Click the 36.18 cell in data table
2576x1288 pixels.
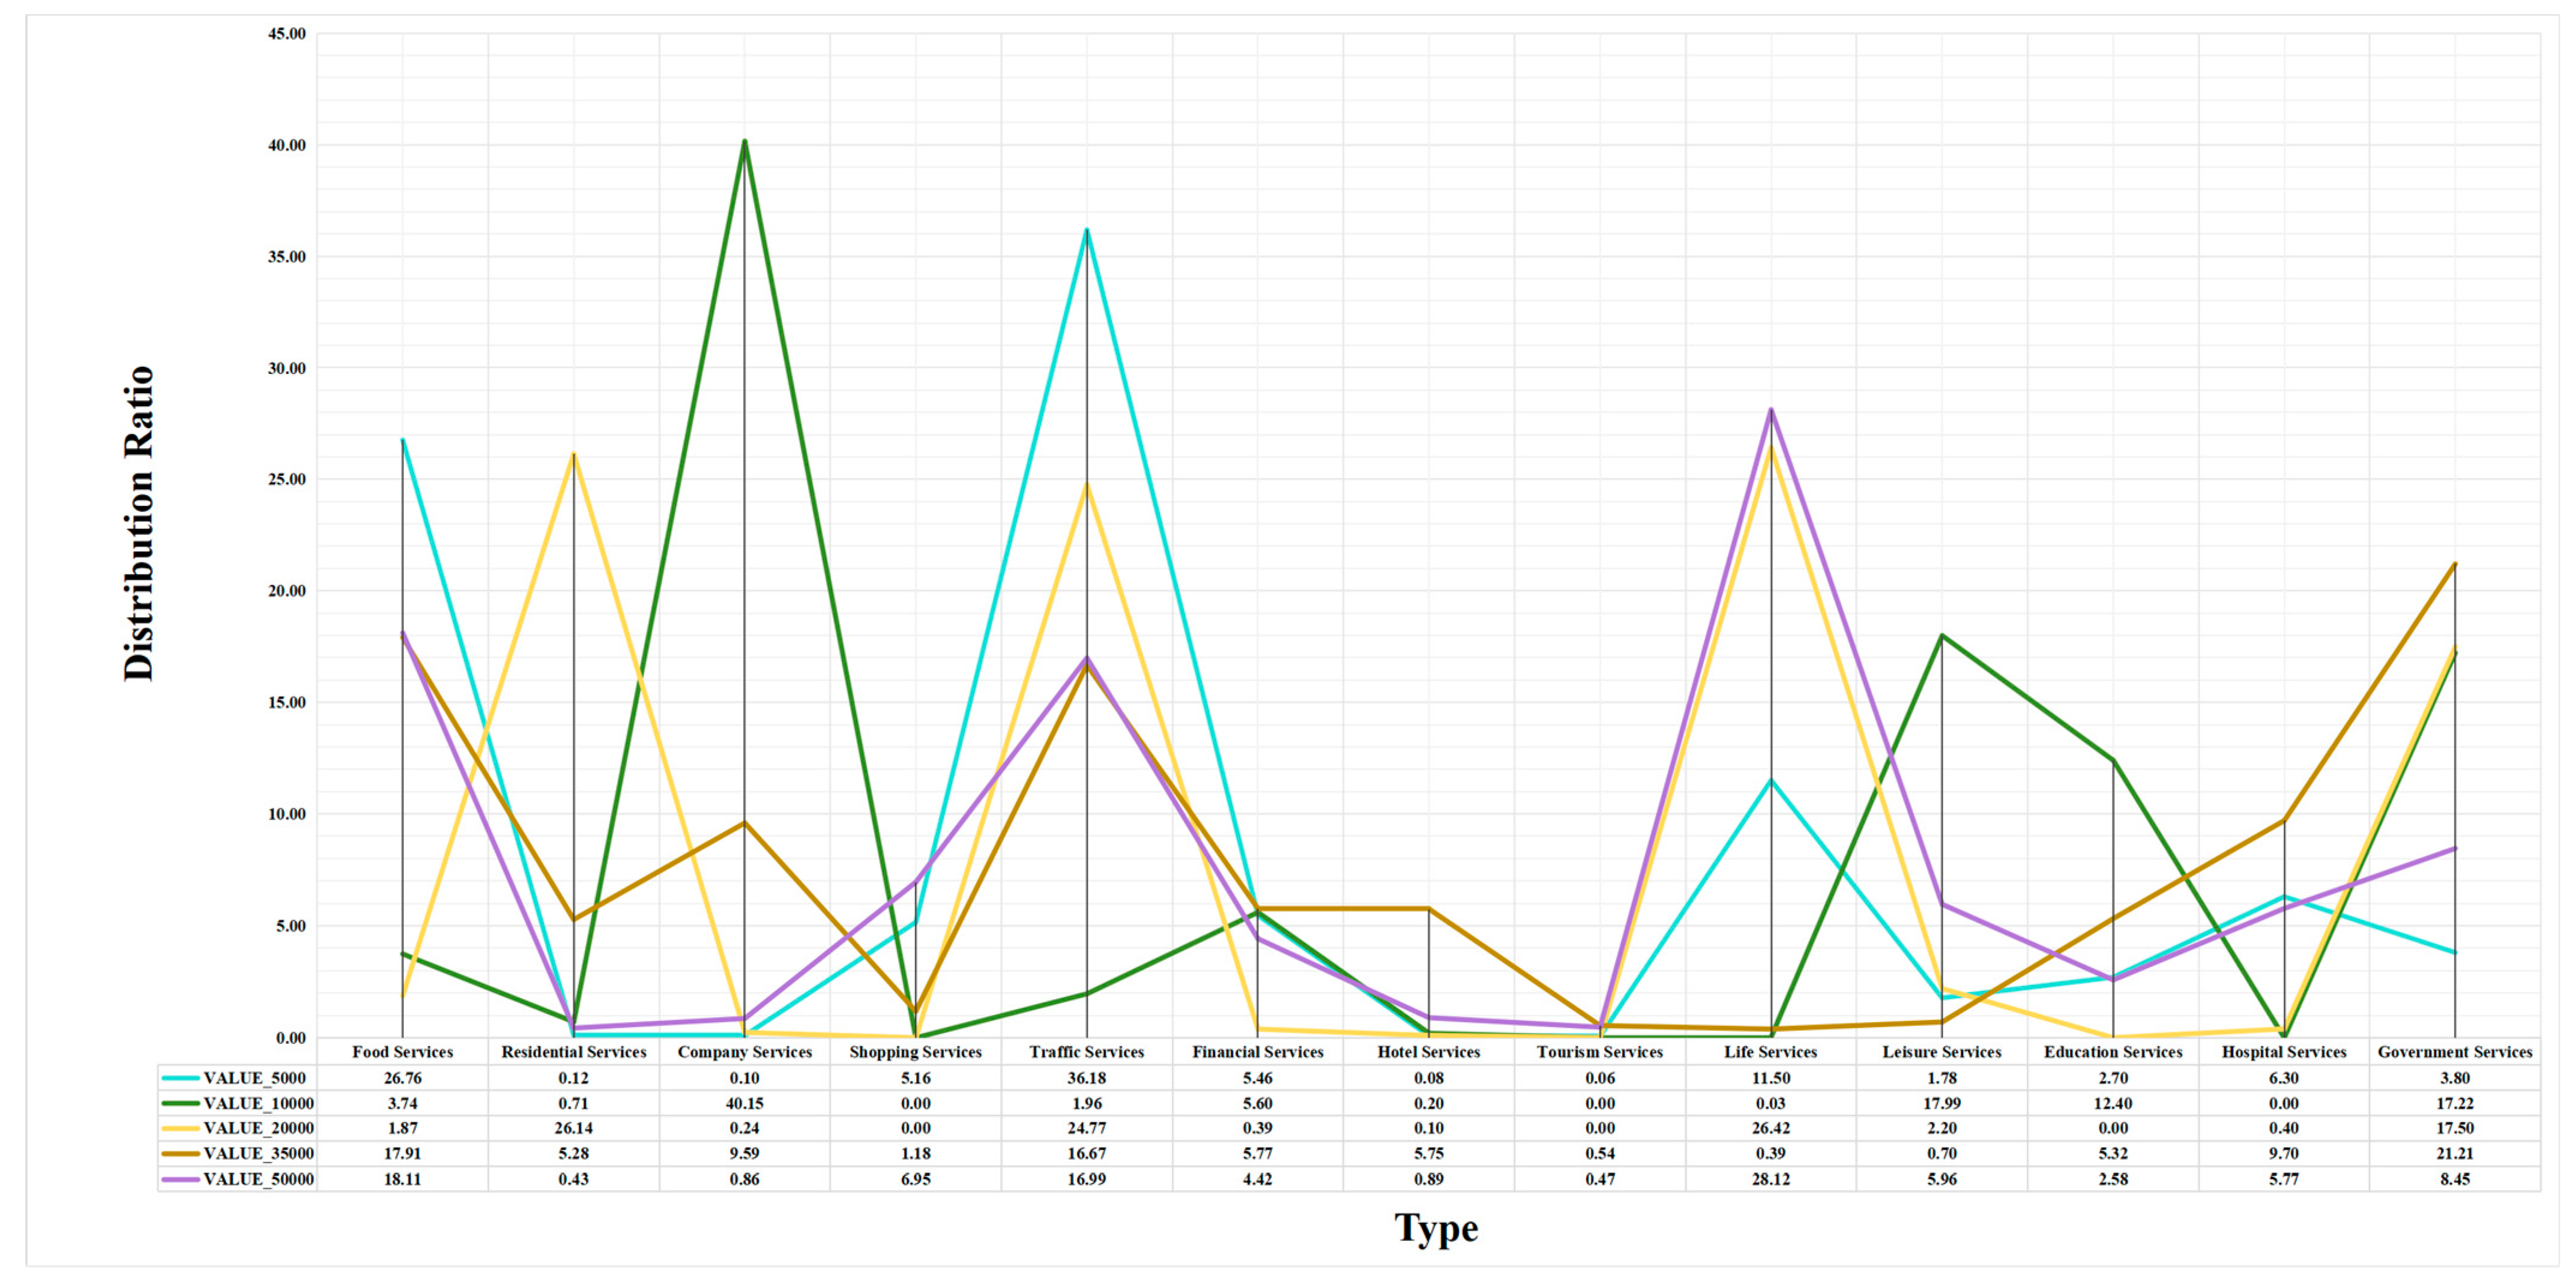[1086, 1078]
